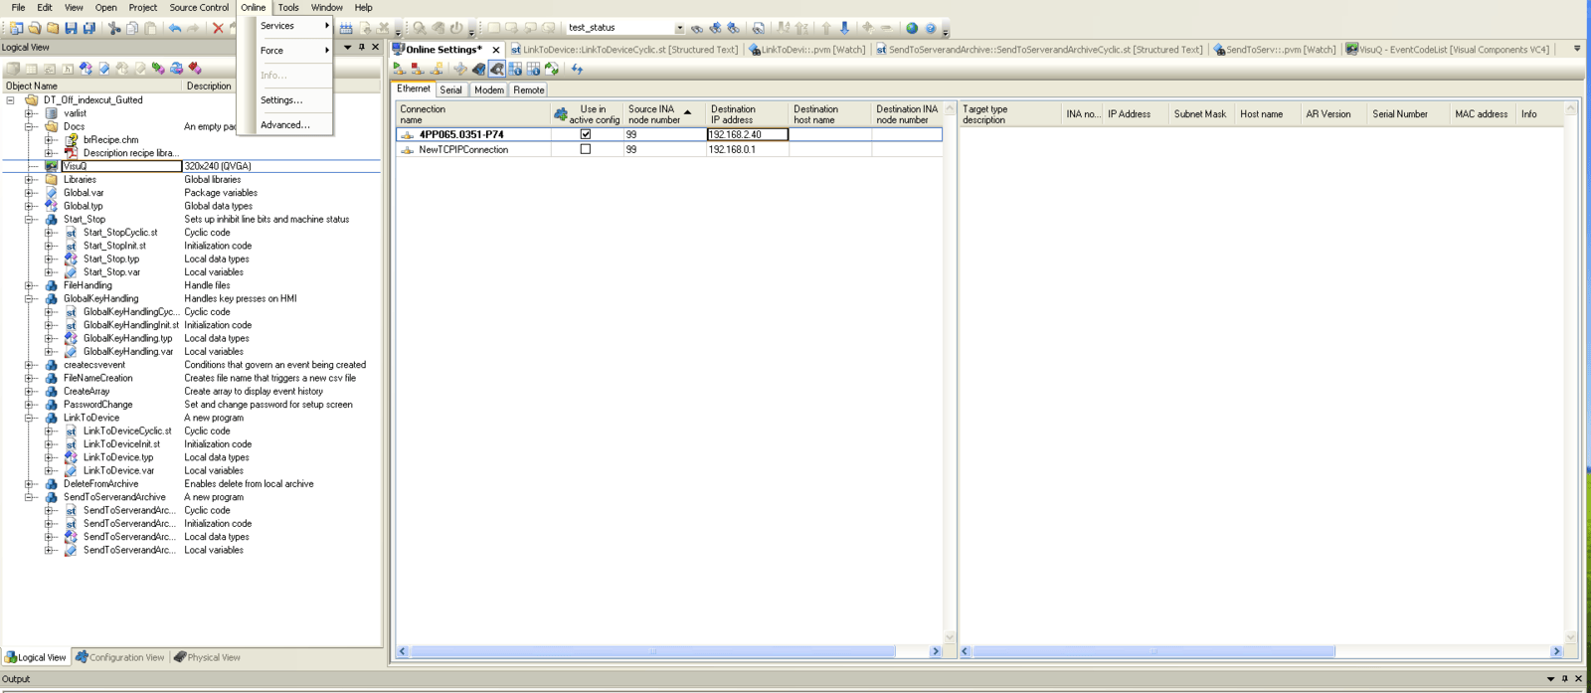Click the Start_Stop program icon
1591x693 pixels.
coord(52,219)
